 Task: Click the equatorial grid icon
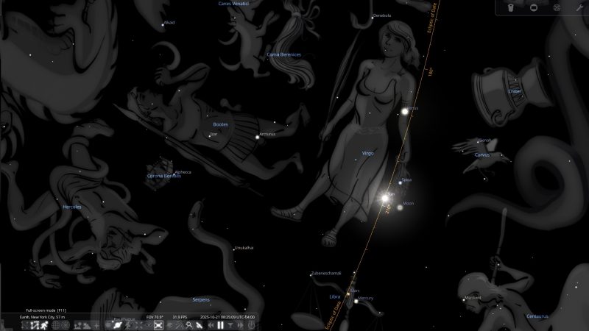pyautogui.click(x=57, y=325)
